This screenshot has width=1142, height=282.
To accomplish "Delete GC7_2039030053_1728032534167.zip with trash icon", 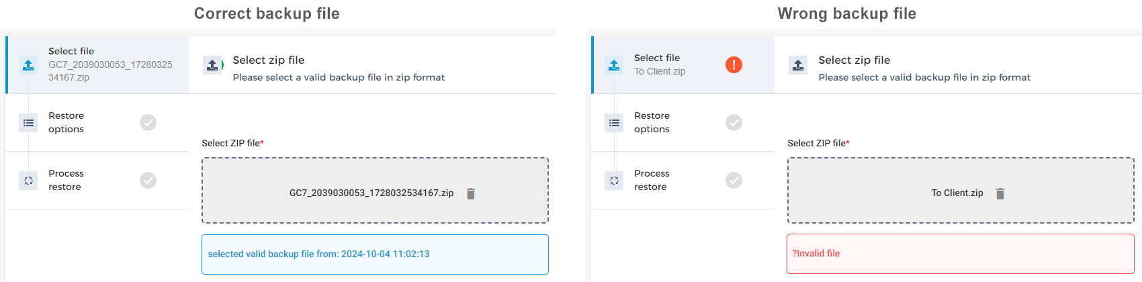I will (x=471, y=193).
